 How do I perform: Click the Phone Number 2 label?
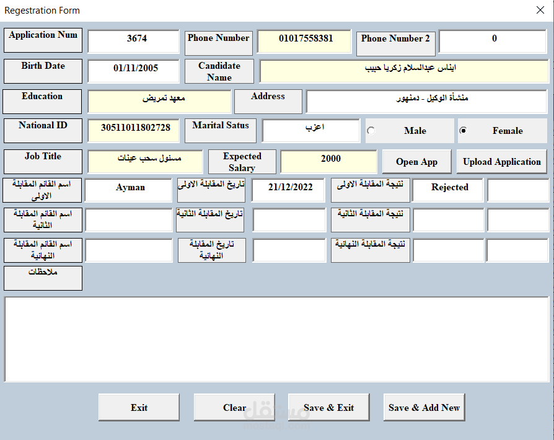tap(396, 43)
